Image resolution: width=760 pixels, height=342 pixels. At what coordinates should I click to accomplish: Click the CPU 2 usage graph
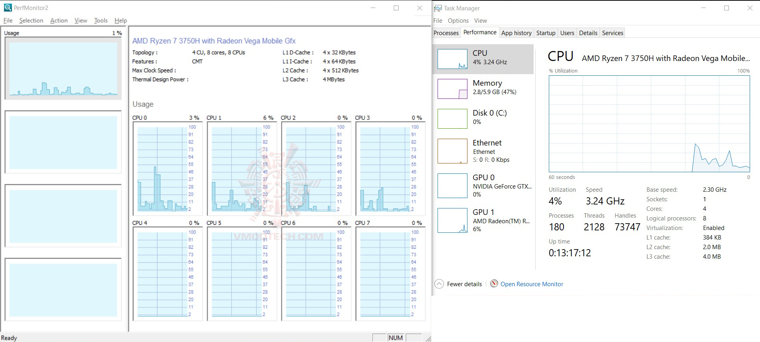(316, 169)
